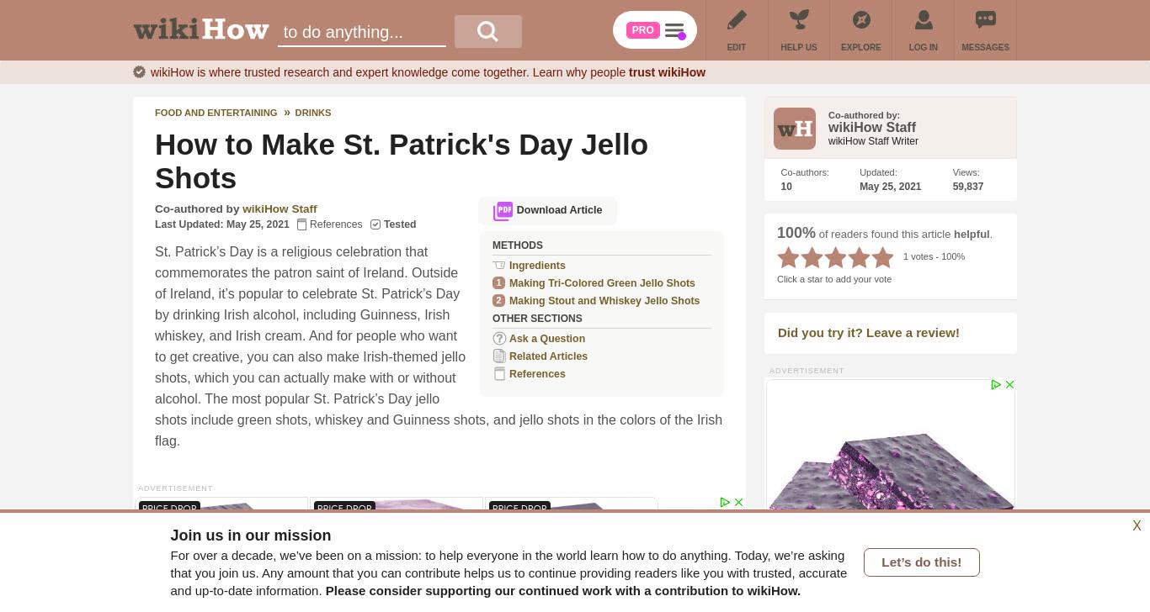Open the Explore compass icon

pos(861,19)
